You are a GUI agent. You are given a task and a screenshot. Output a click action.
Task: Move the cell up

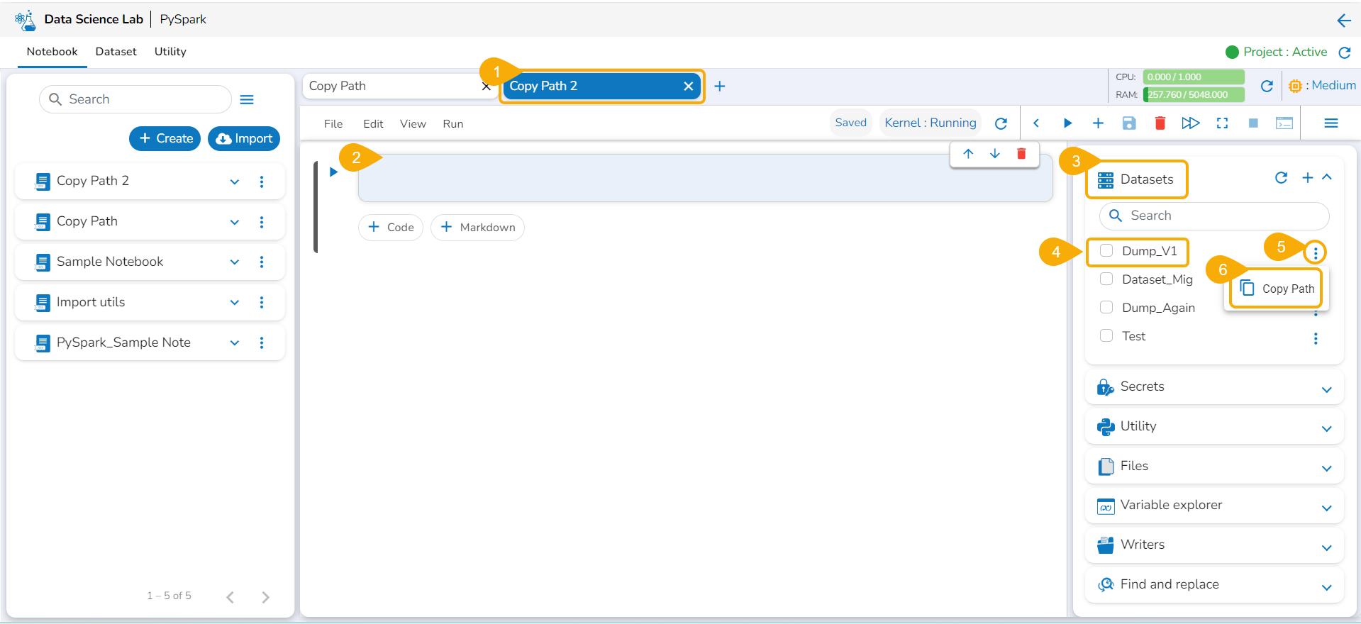[x=968, y=154]
